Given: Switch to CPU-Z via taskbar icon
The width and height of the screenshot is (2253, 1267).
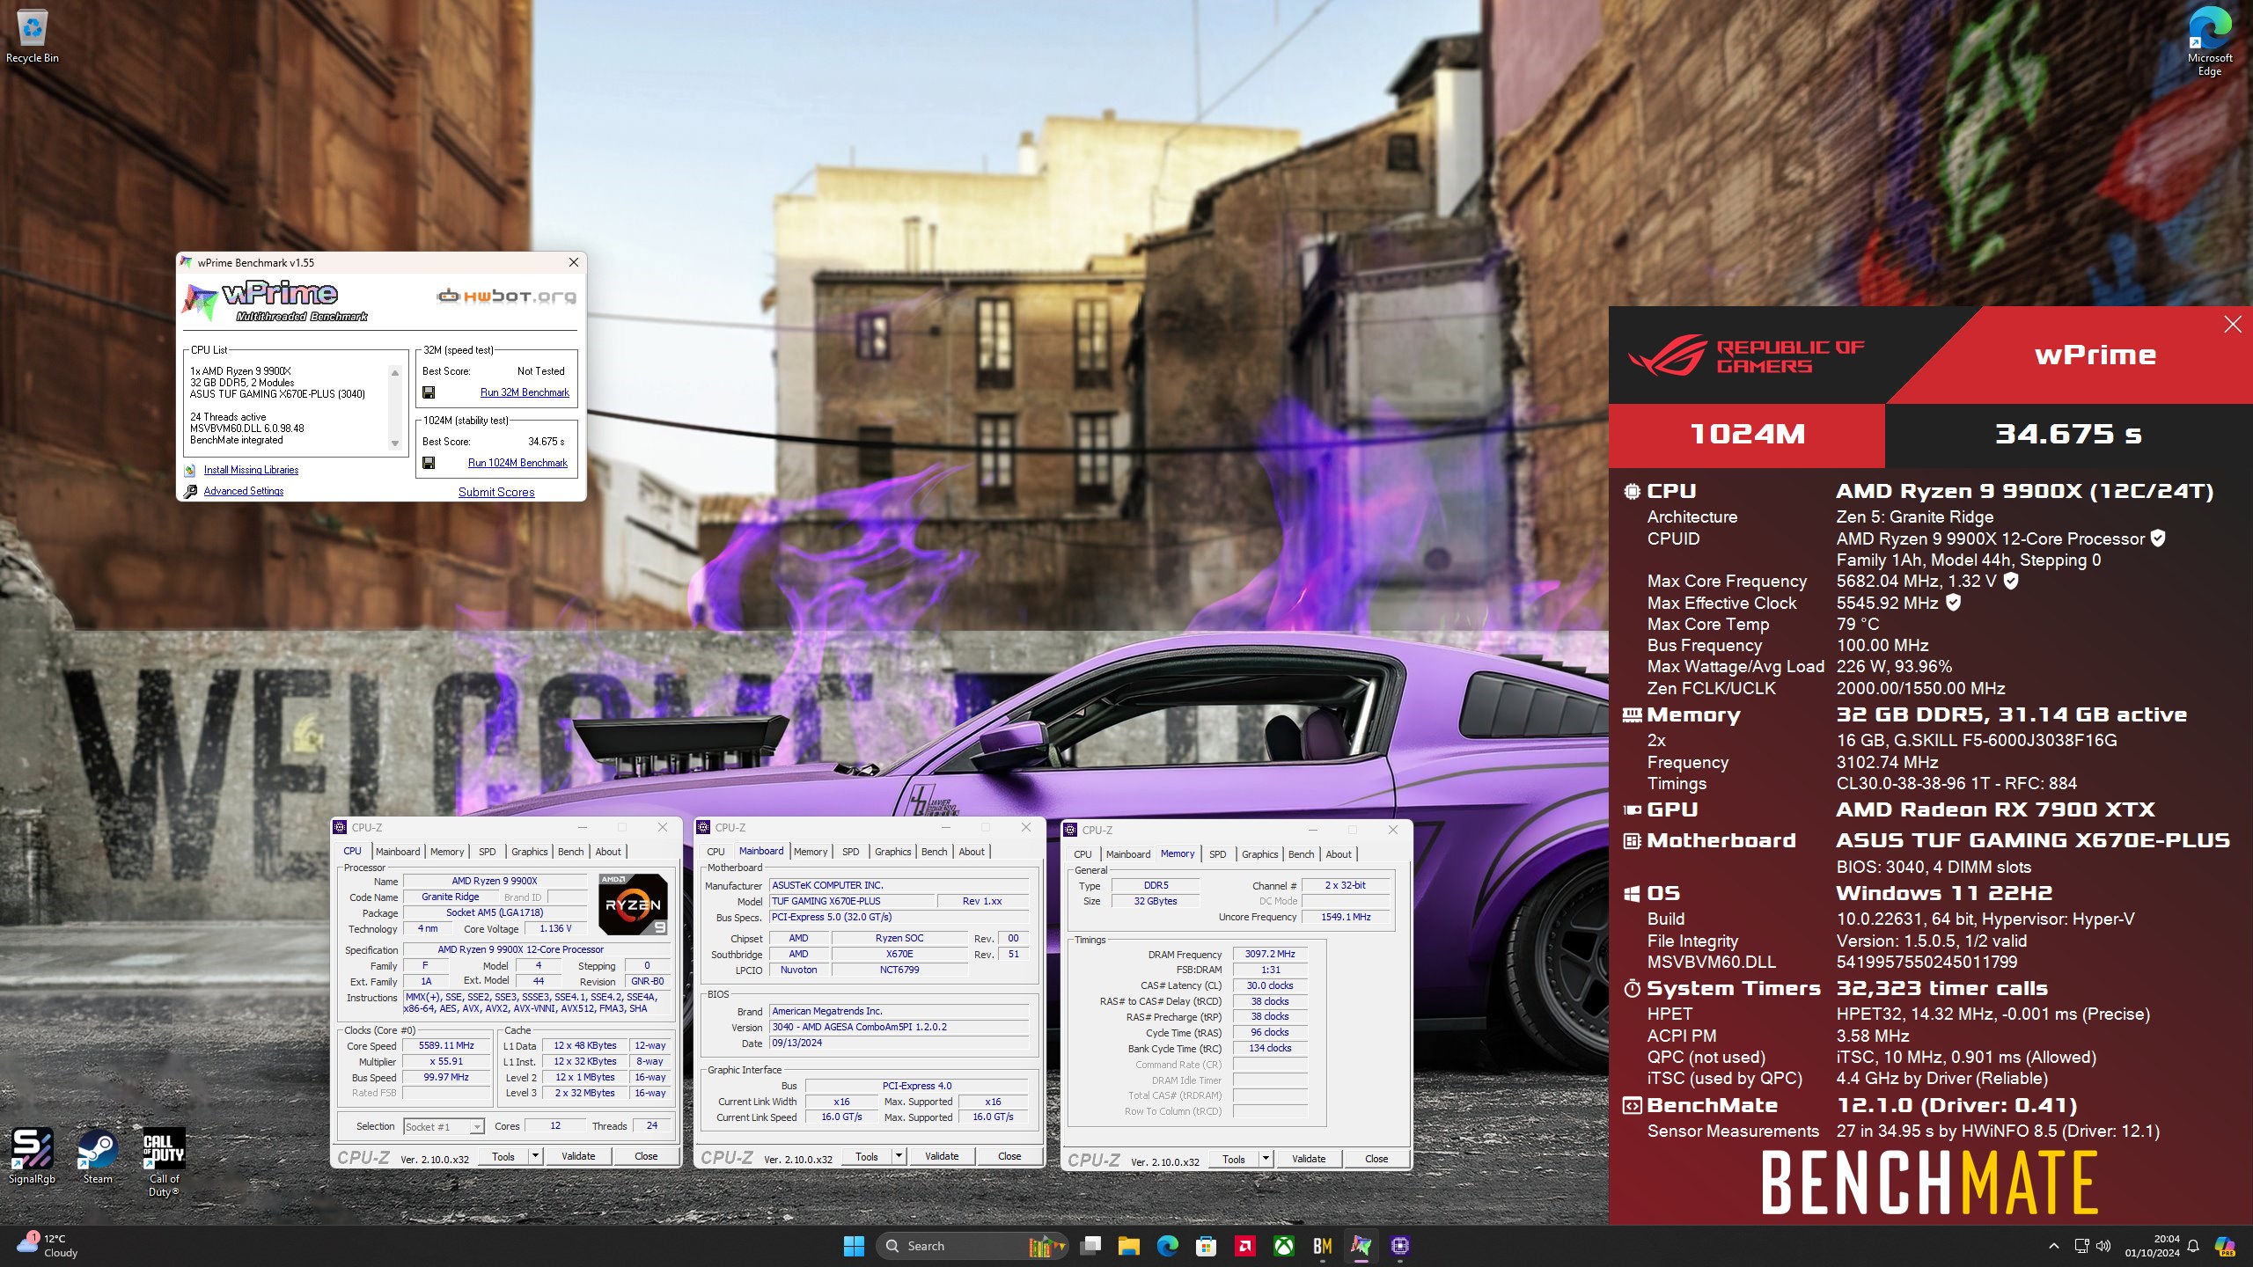Looking at the screenshot, I should [x=1400, y=1246].
